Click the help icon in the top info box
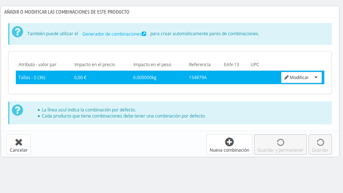 point(18,32)
